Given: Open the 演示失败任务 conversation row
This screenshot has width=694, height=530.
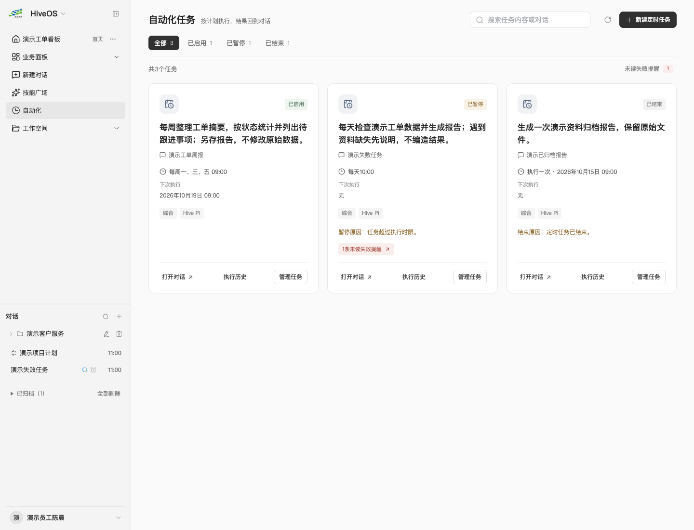Looking at the screenshot, I should 66,370.
